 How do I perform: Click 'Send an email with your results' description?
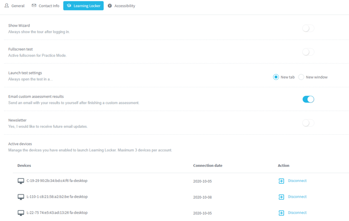coord(73,103)
